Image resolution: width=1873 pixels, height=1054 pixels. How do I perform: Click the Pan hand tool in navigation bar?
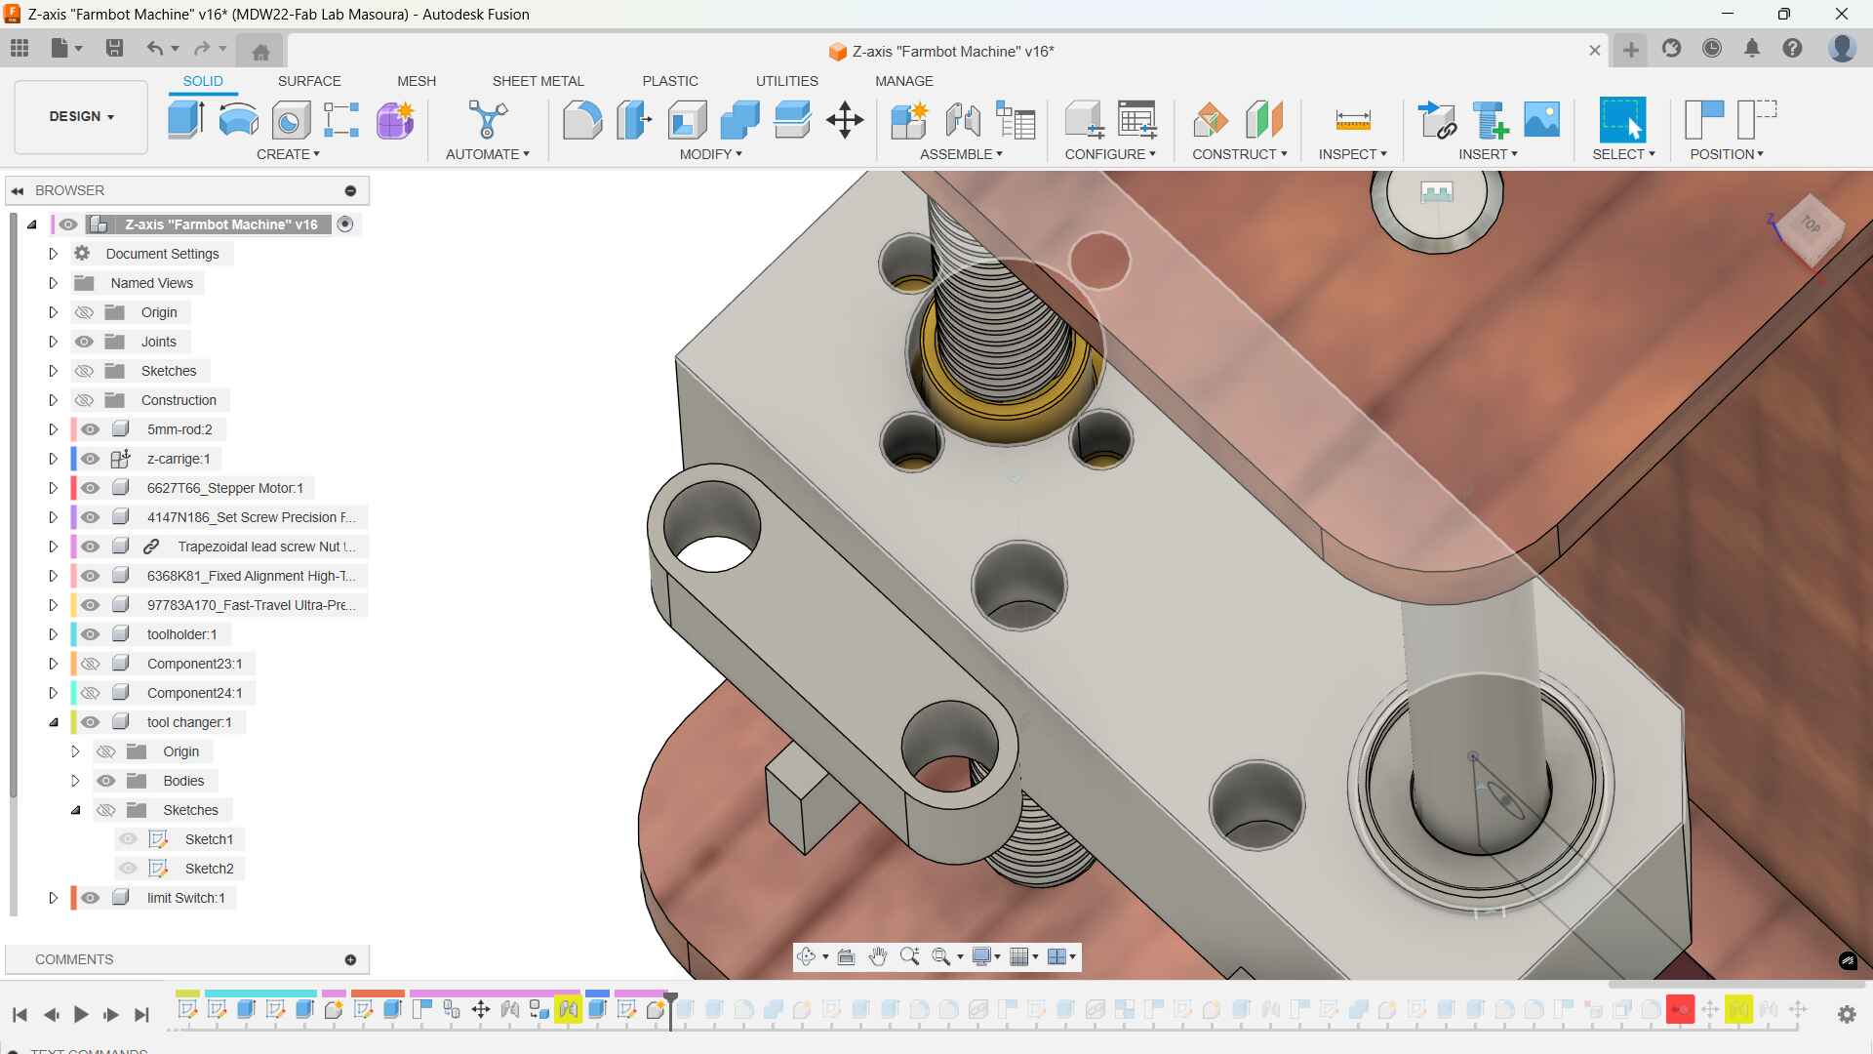pos(877,956)
